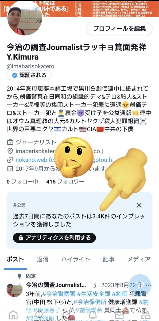
Task: Click アナリティクスを利用する button
Action: click(x=54, y=237)
